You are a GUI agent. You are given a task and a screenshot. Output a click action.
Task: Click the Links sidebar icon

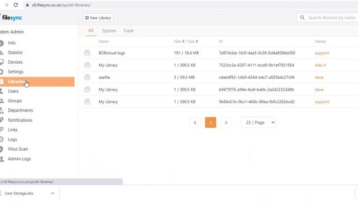[2, 130]
